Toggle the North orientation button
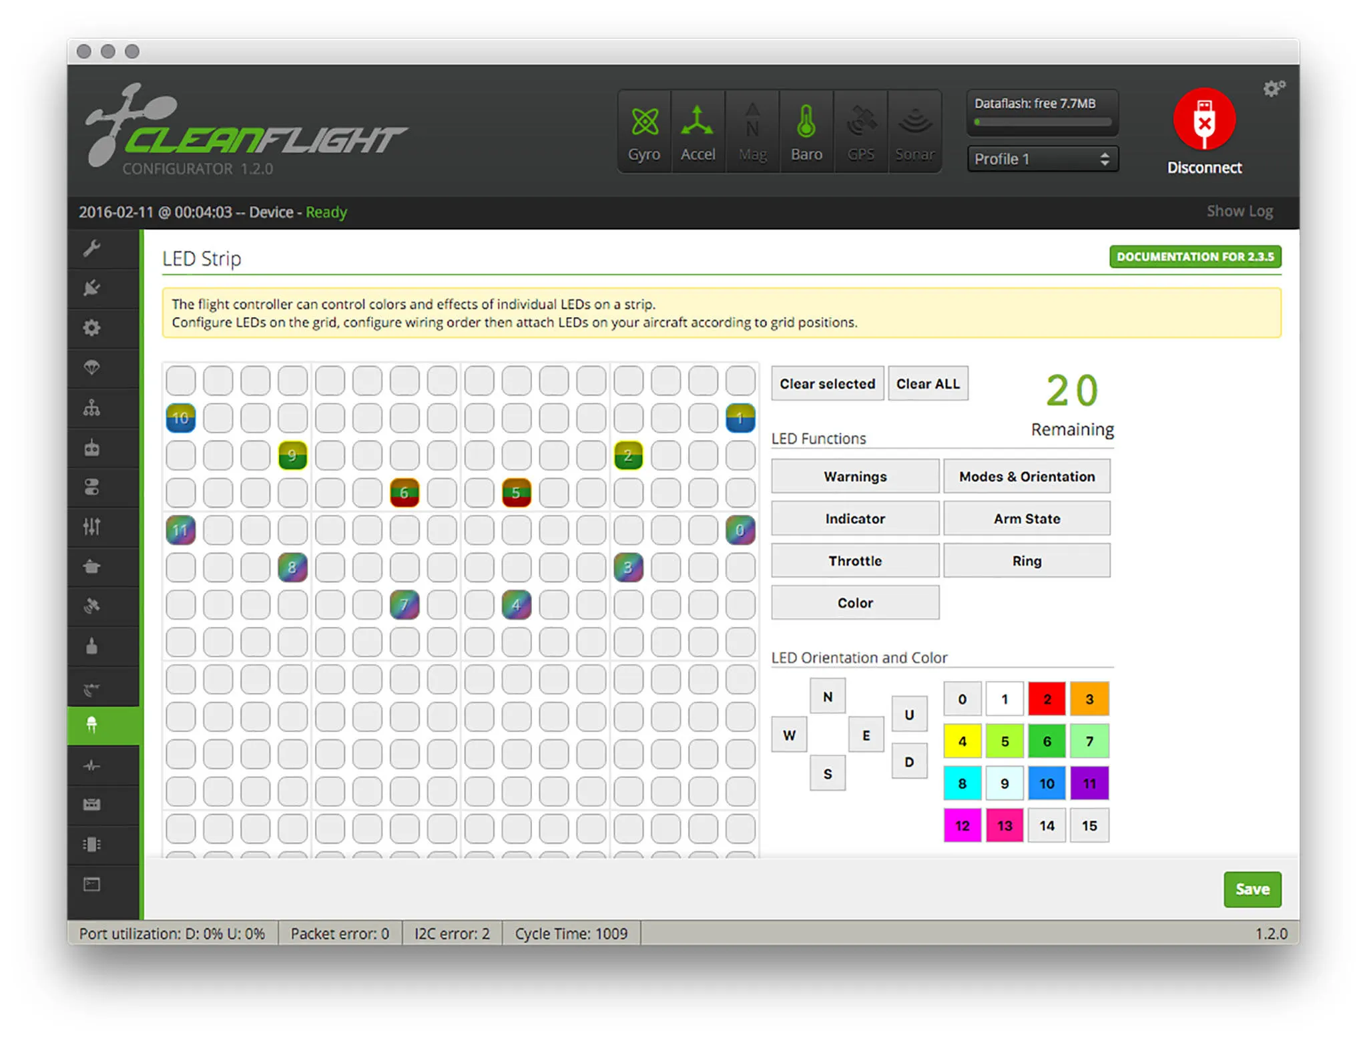Image resolution: width=1367 pixels, height=1041 pixels. (x=827, y=696)
